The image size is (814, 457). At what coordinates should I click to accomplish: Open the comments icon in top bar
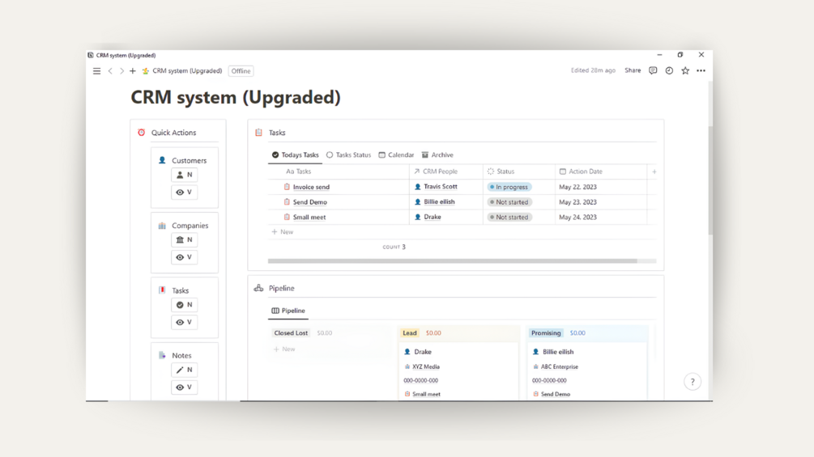[653, 70]
